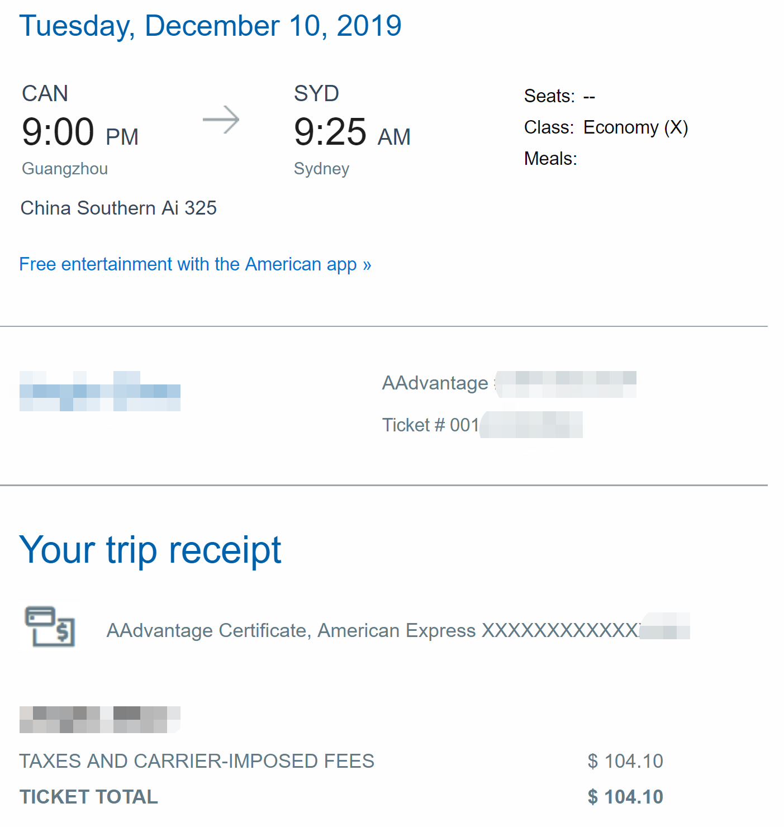Click the Your trip receipt heading
This screenshot has width=784, height=827.
pyautogui.click(x=150, y=550)
